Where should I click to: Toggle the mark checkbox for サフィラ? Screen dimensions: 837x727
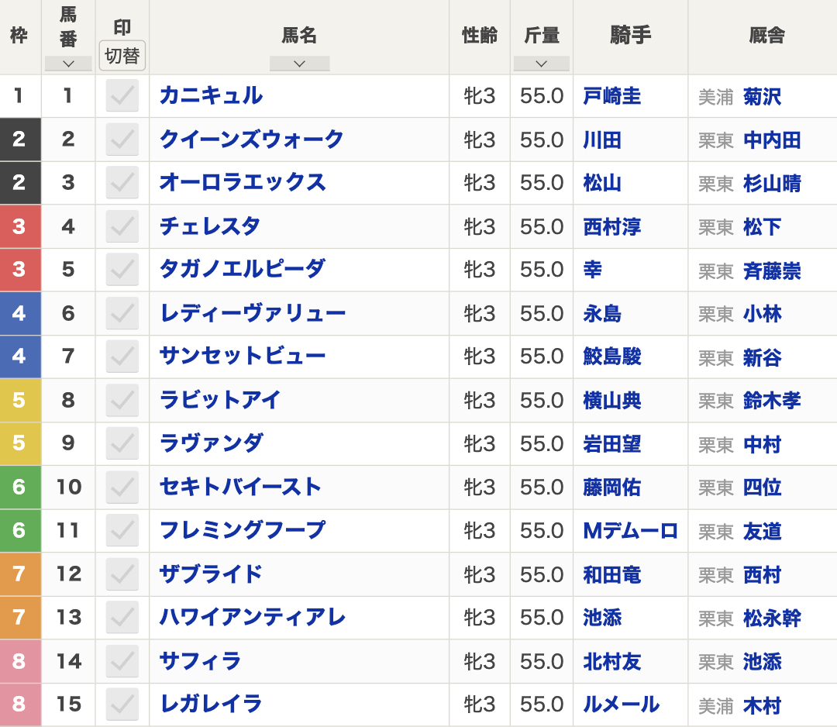(x=122, y=661)
